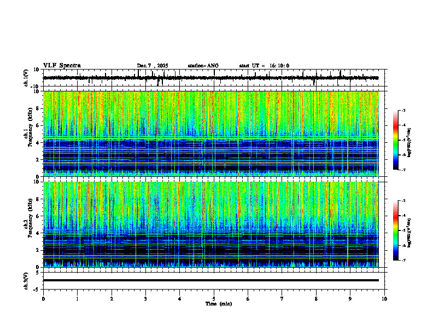Click the time axis tick label "9"

(350, 299)
